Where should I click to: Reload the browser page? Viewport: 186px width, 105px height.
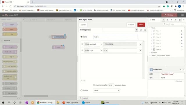pos(10,6)
